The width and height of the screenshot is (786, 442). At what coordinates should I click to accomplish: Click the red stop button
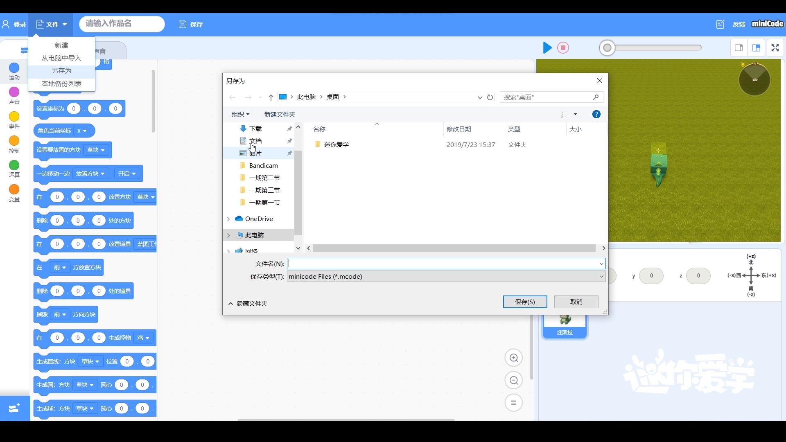(563, 48)
